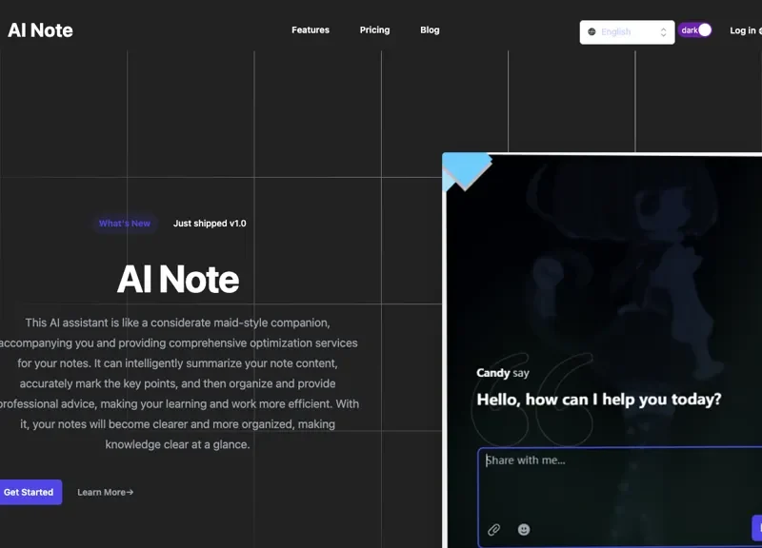The image size is (762, 548).
Task: Click the chevron on the language selector
Action: pyautogui.click(x=664, y=31)
